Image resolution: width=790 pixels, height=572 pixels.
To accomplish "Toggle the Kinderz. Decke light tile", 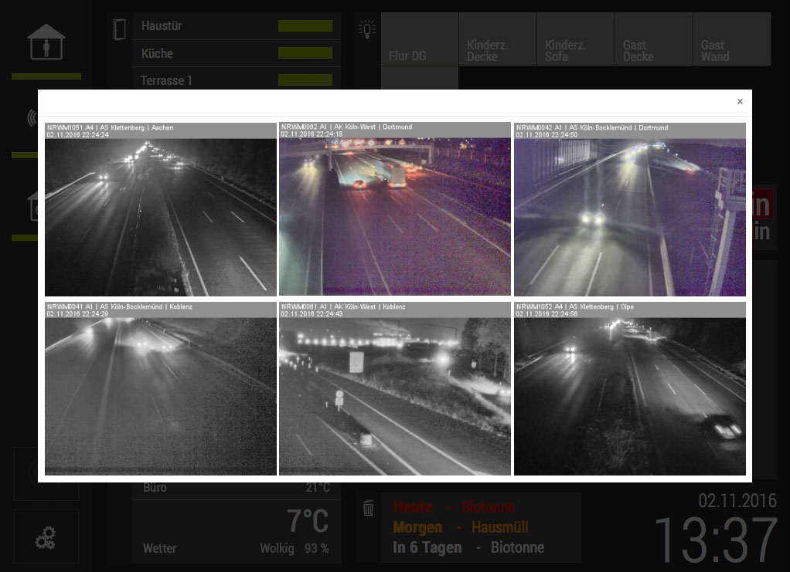I will pyautogui.click(x=498, y=39).
